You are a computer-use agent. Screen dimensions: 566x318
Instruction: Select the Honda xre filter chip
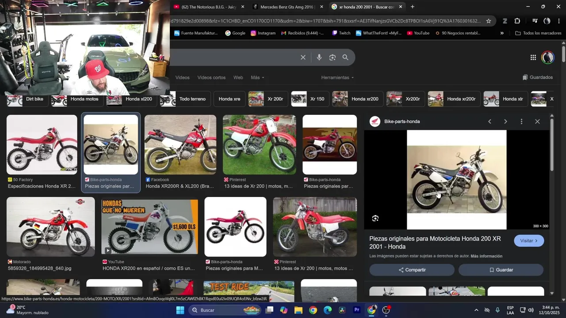(x=229, y=99)
